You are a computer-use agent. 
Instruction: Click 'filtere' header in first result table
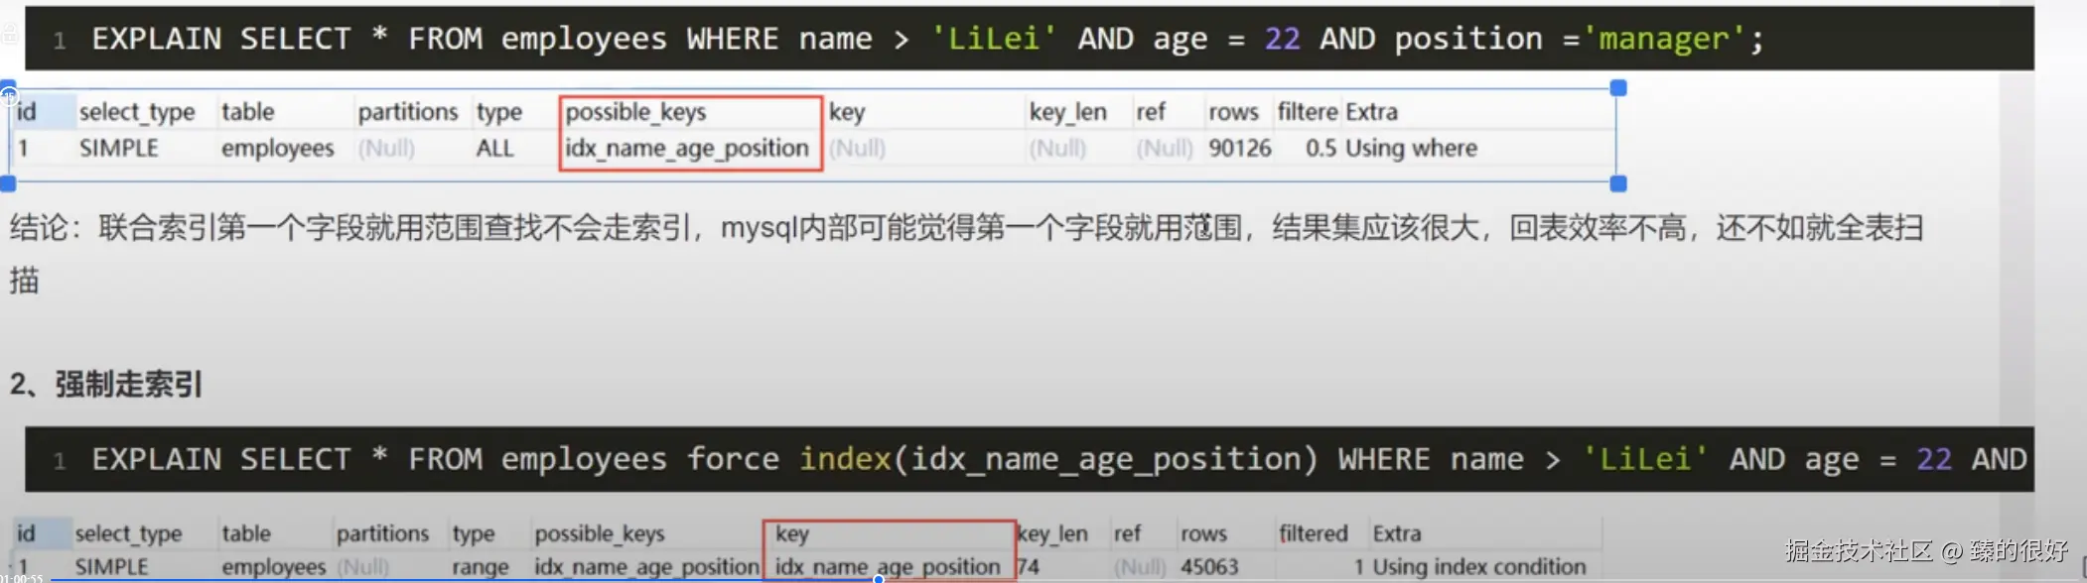(x=1308, y=112)
